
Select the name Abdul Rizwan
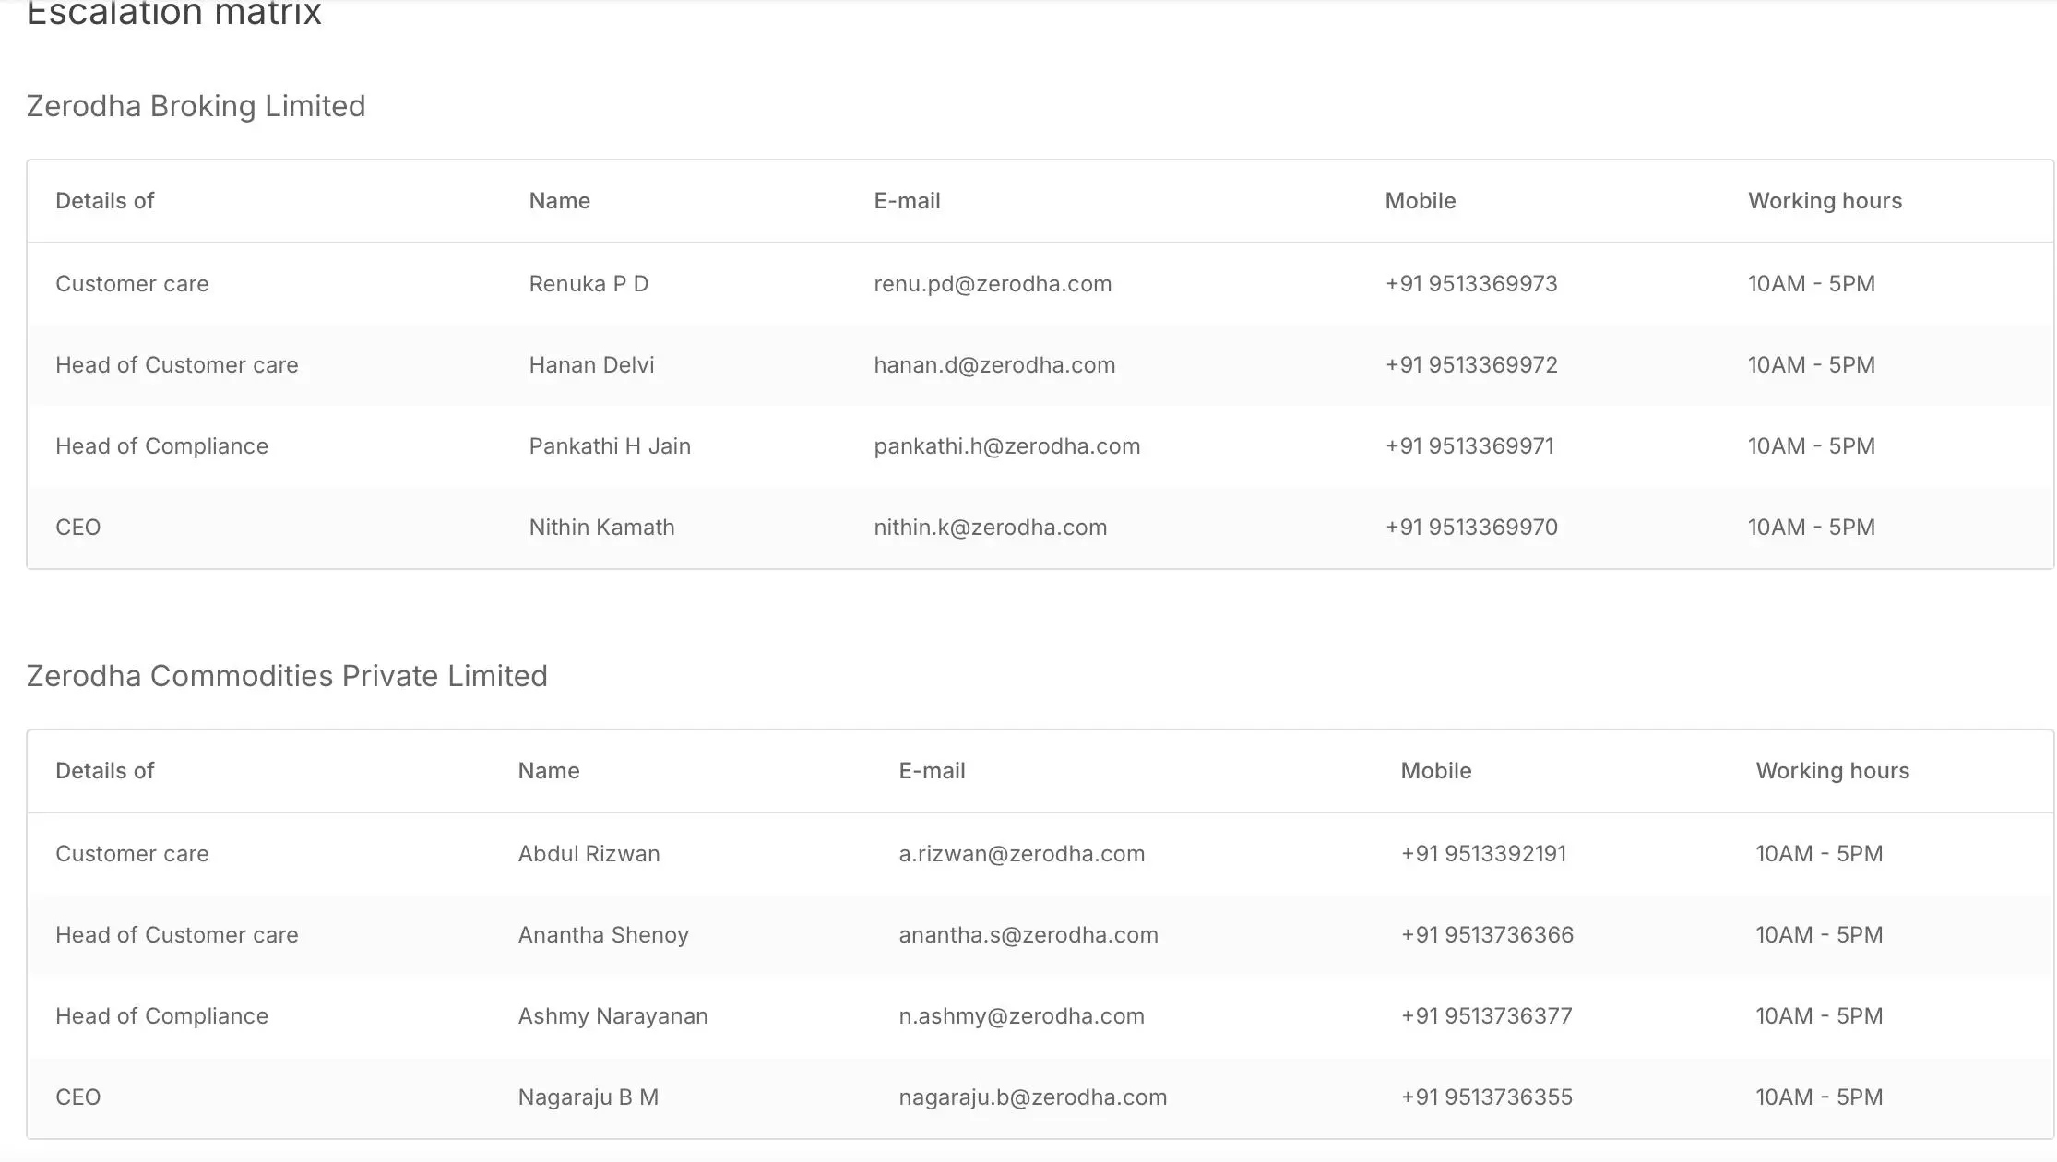point(589,854)
